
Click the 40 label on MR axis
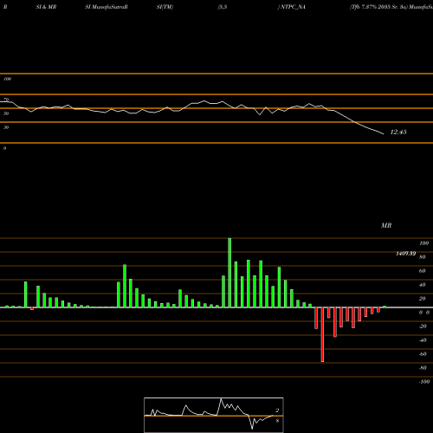coord(423,285)
